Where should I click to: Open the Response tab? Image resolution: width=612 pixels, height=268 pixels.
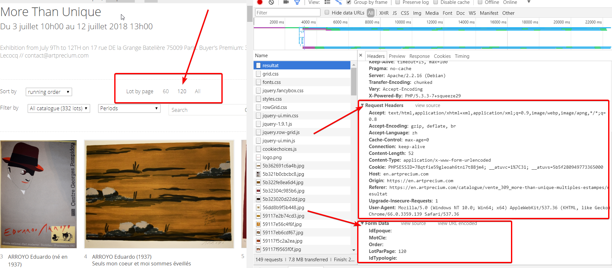pos(419,56)
